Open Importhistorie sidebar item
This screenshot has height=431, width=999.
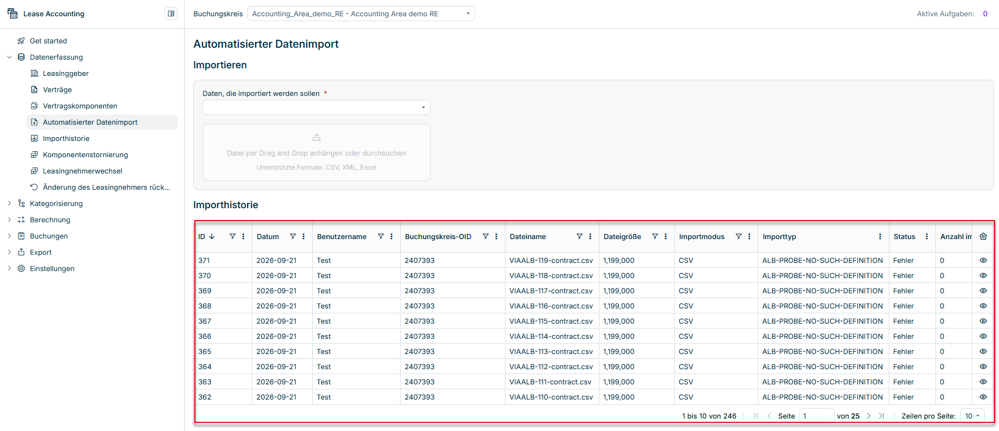click(x=66, y=138)
